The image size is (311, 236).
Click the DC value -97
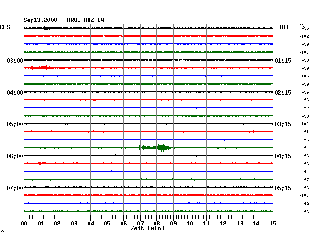tap(305, 180)
